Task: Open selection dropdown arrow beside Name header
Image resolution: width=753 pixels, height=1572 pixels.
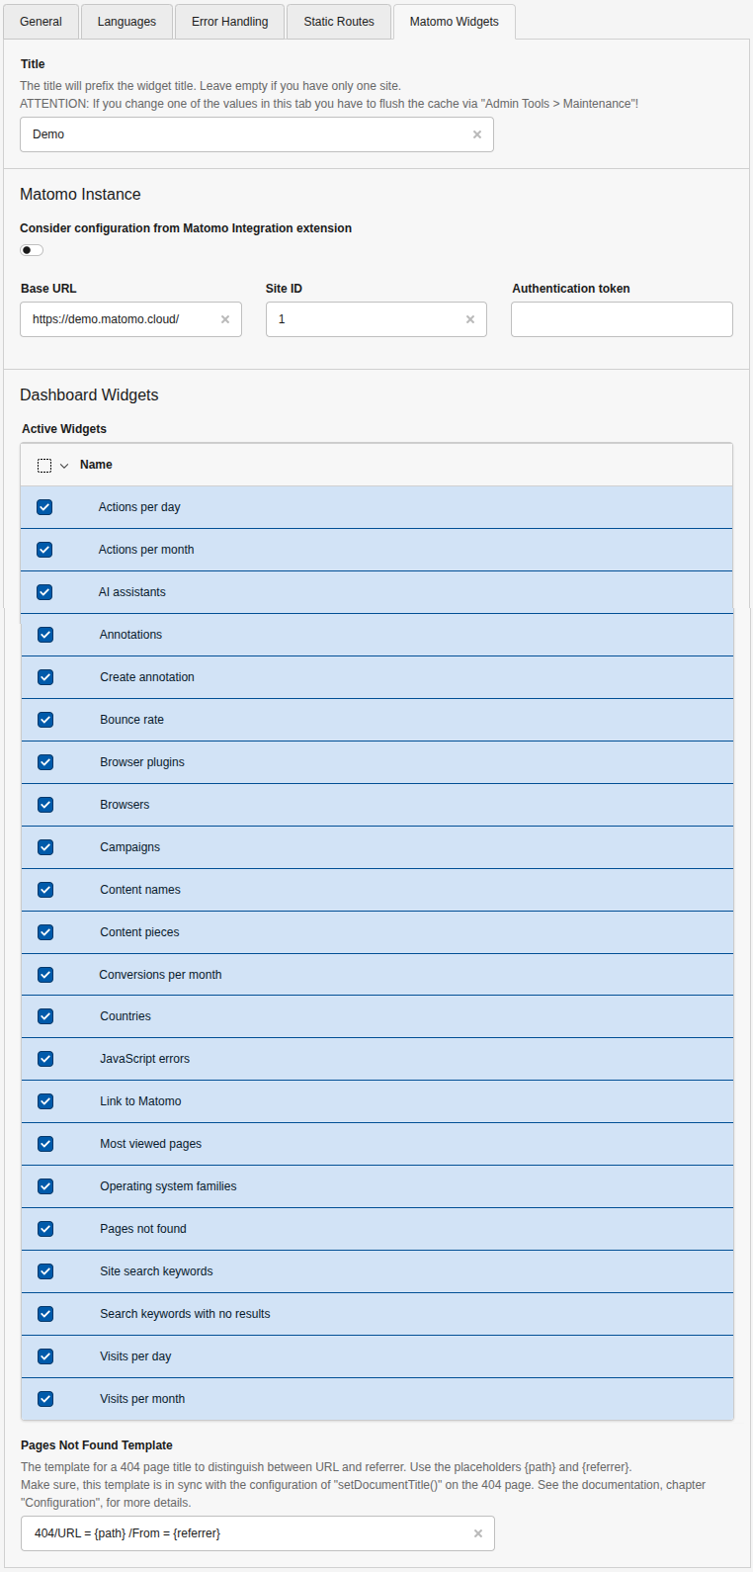Action: (64, 466)
